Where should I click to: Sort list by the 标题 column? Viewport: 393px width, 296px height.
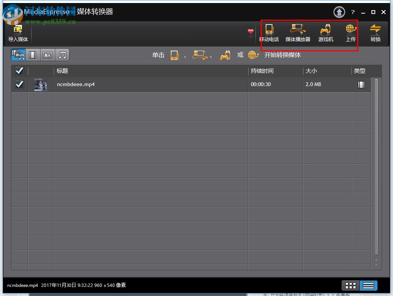[x=61, y=71]
